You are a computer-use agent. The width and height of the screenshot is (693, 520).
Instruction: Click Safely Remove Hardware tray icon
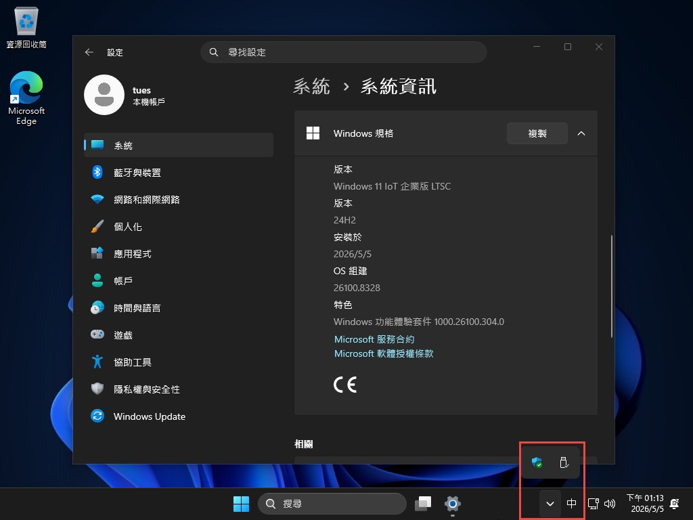pyautogui.click(x=564, y=462)
